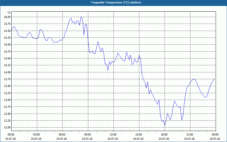Select the 14,50 y-axis value
227x142 pixels.
click(7, 59)
